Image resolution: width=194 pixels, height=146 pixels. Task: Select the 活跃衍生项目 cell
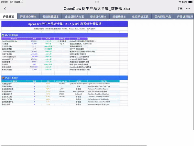tap(14, 49)
